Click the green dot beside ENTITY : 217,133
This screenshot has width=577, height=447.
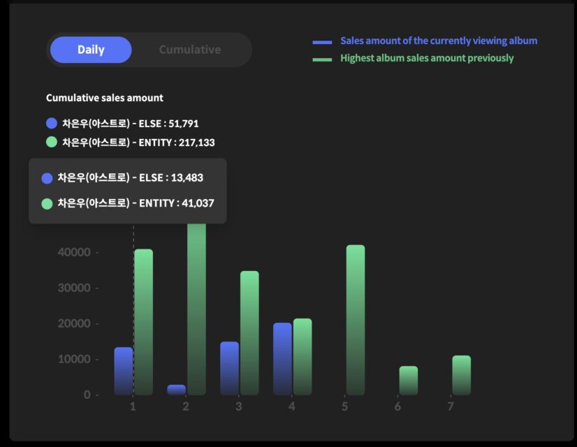(52, 142)
